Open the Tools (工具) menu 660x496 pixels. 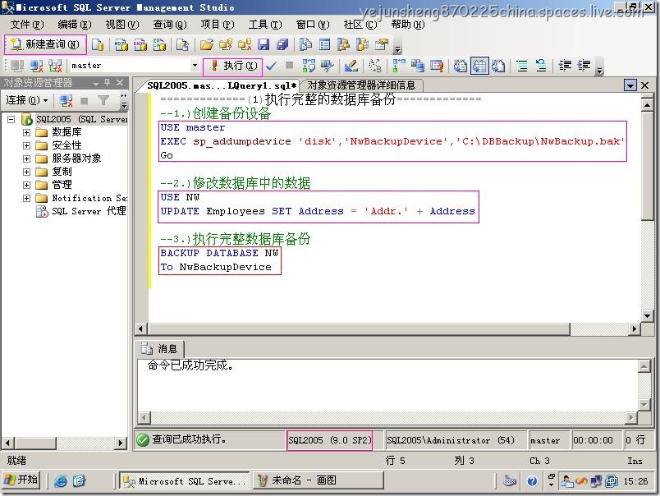(265, 25)
